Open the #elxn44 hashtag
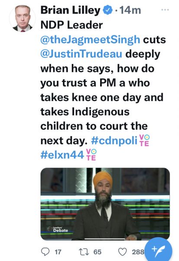 (62, 155)
